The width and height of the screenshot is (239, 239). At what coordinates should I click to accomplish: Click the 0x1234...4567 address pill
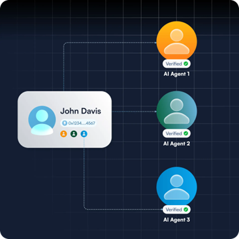pos(78,123)
